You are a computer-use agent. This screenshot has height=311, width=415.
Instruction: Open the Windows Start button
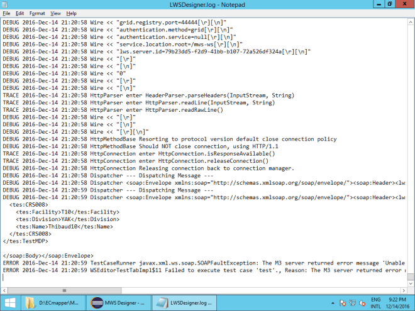(8, 303)
